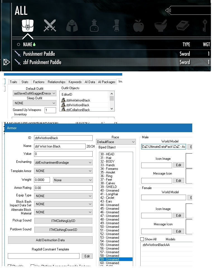The height and width of the screenshot is (268, 214).
Task: Click the armor ID input field
Action: click(x=63, y=138)
